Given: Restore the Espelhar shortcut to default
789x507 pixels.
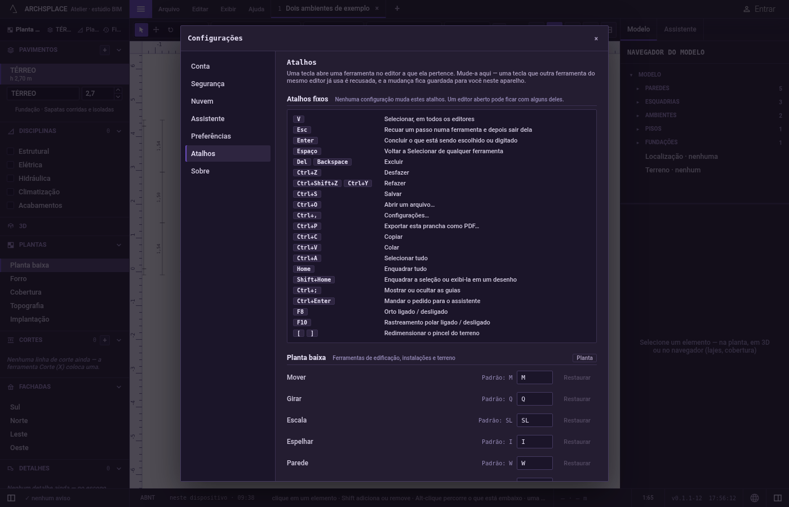Looking at the screenshot, I should [x=577, y=442].
